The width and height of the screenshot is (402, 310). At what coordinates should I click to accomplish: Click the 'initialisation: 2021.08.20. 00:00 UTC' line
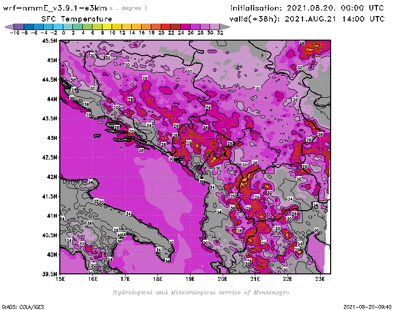(x=307, y=8)
